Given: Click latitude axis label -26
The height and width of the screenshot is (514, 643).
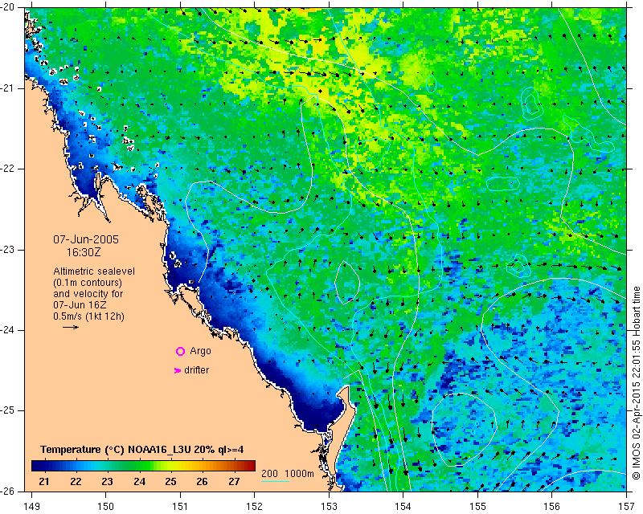Looking at the screenshot, I should tap(7, 491).
